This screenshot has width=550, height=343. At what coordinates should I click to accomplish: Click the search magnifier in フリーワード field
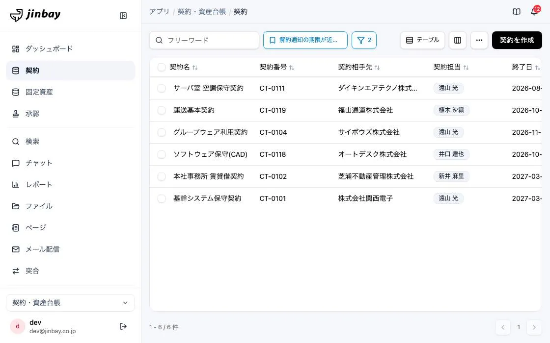(159, 40)
